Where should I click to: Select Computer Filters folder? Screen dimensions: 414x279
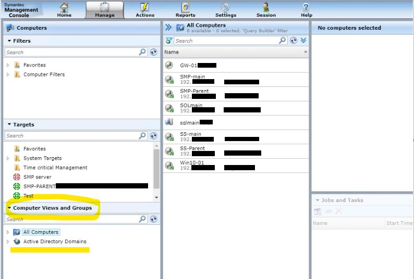coord(44,74)
